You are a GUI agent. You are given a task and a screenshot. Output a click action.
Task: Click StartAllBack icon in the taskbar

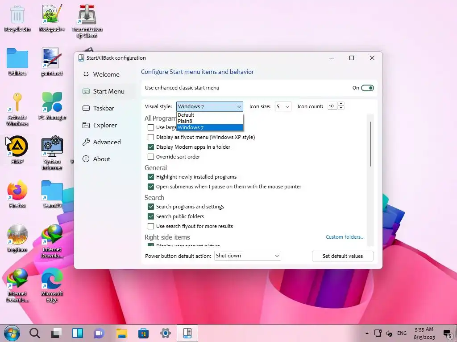point(187,333)
